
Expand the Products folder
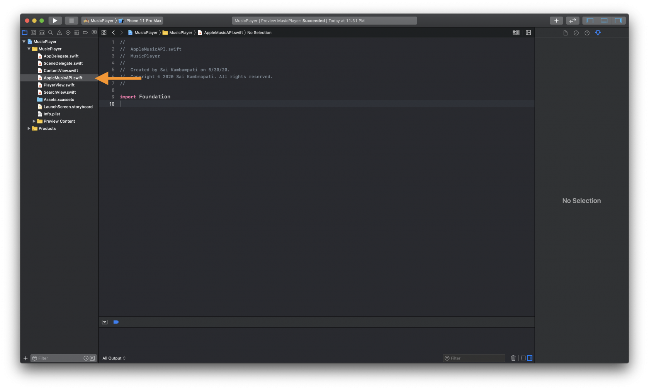29,128
